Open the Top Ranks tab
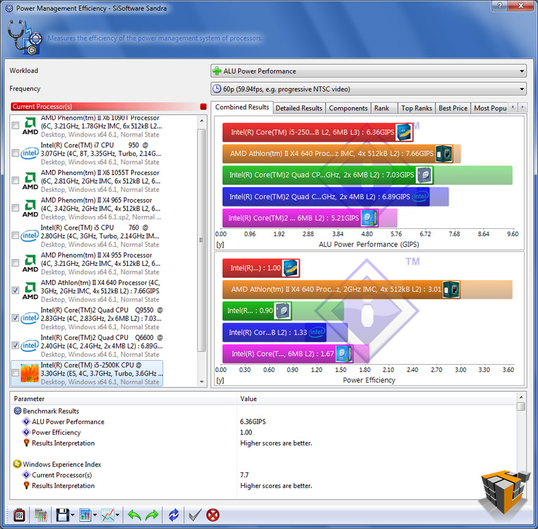This screenshot has width=538, height=529. [416, 108]
